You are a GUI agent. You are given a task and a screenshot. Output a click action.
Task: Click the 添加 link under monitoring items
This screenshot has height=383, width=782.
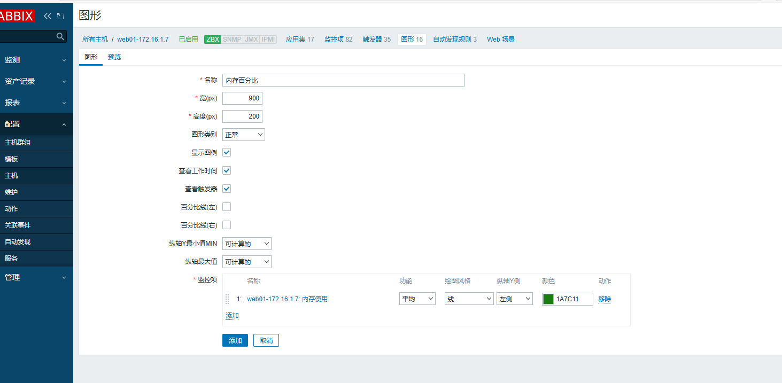(232, 316)
